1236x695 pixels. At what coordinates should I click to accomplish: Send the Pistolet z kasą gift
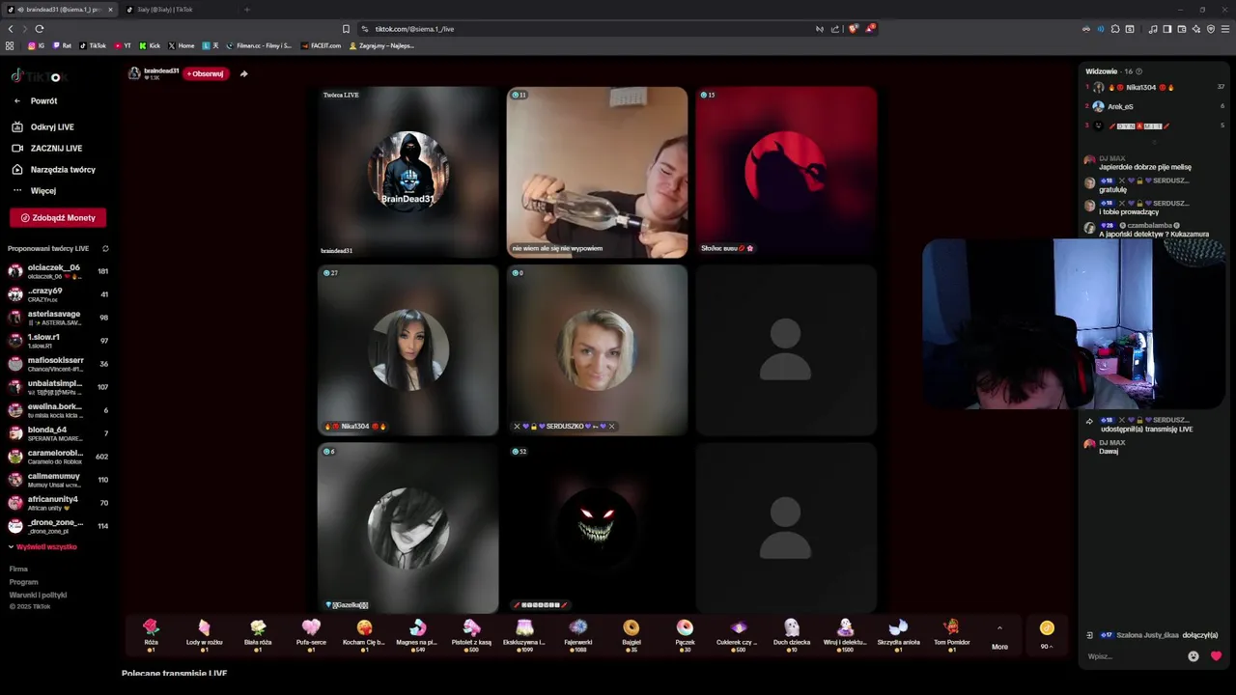[x=471, y=635]
